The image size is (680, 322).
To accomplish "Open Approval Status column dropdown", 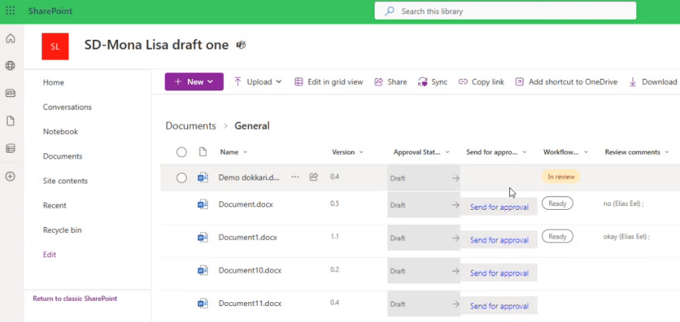I will coord(447,152).
